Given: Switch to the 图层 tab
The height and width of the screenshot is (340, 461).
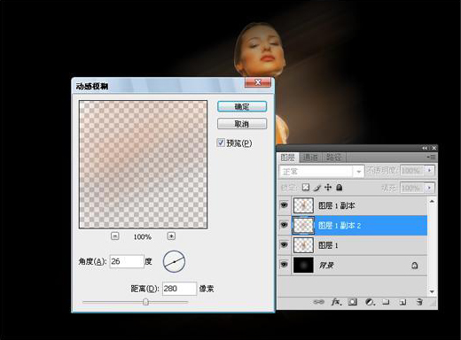Looking at the screenshot, I should [288, 158].
